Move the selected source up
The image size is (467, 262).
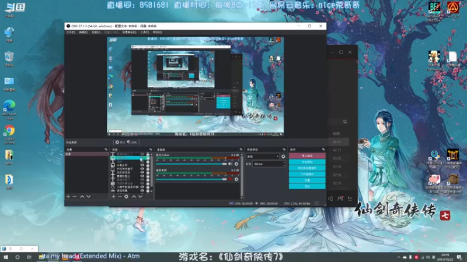point(134,196)
